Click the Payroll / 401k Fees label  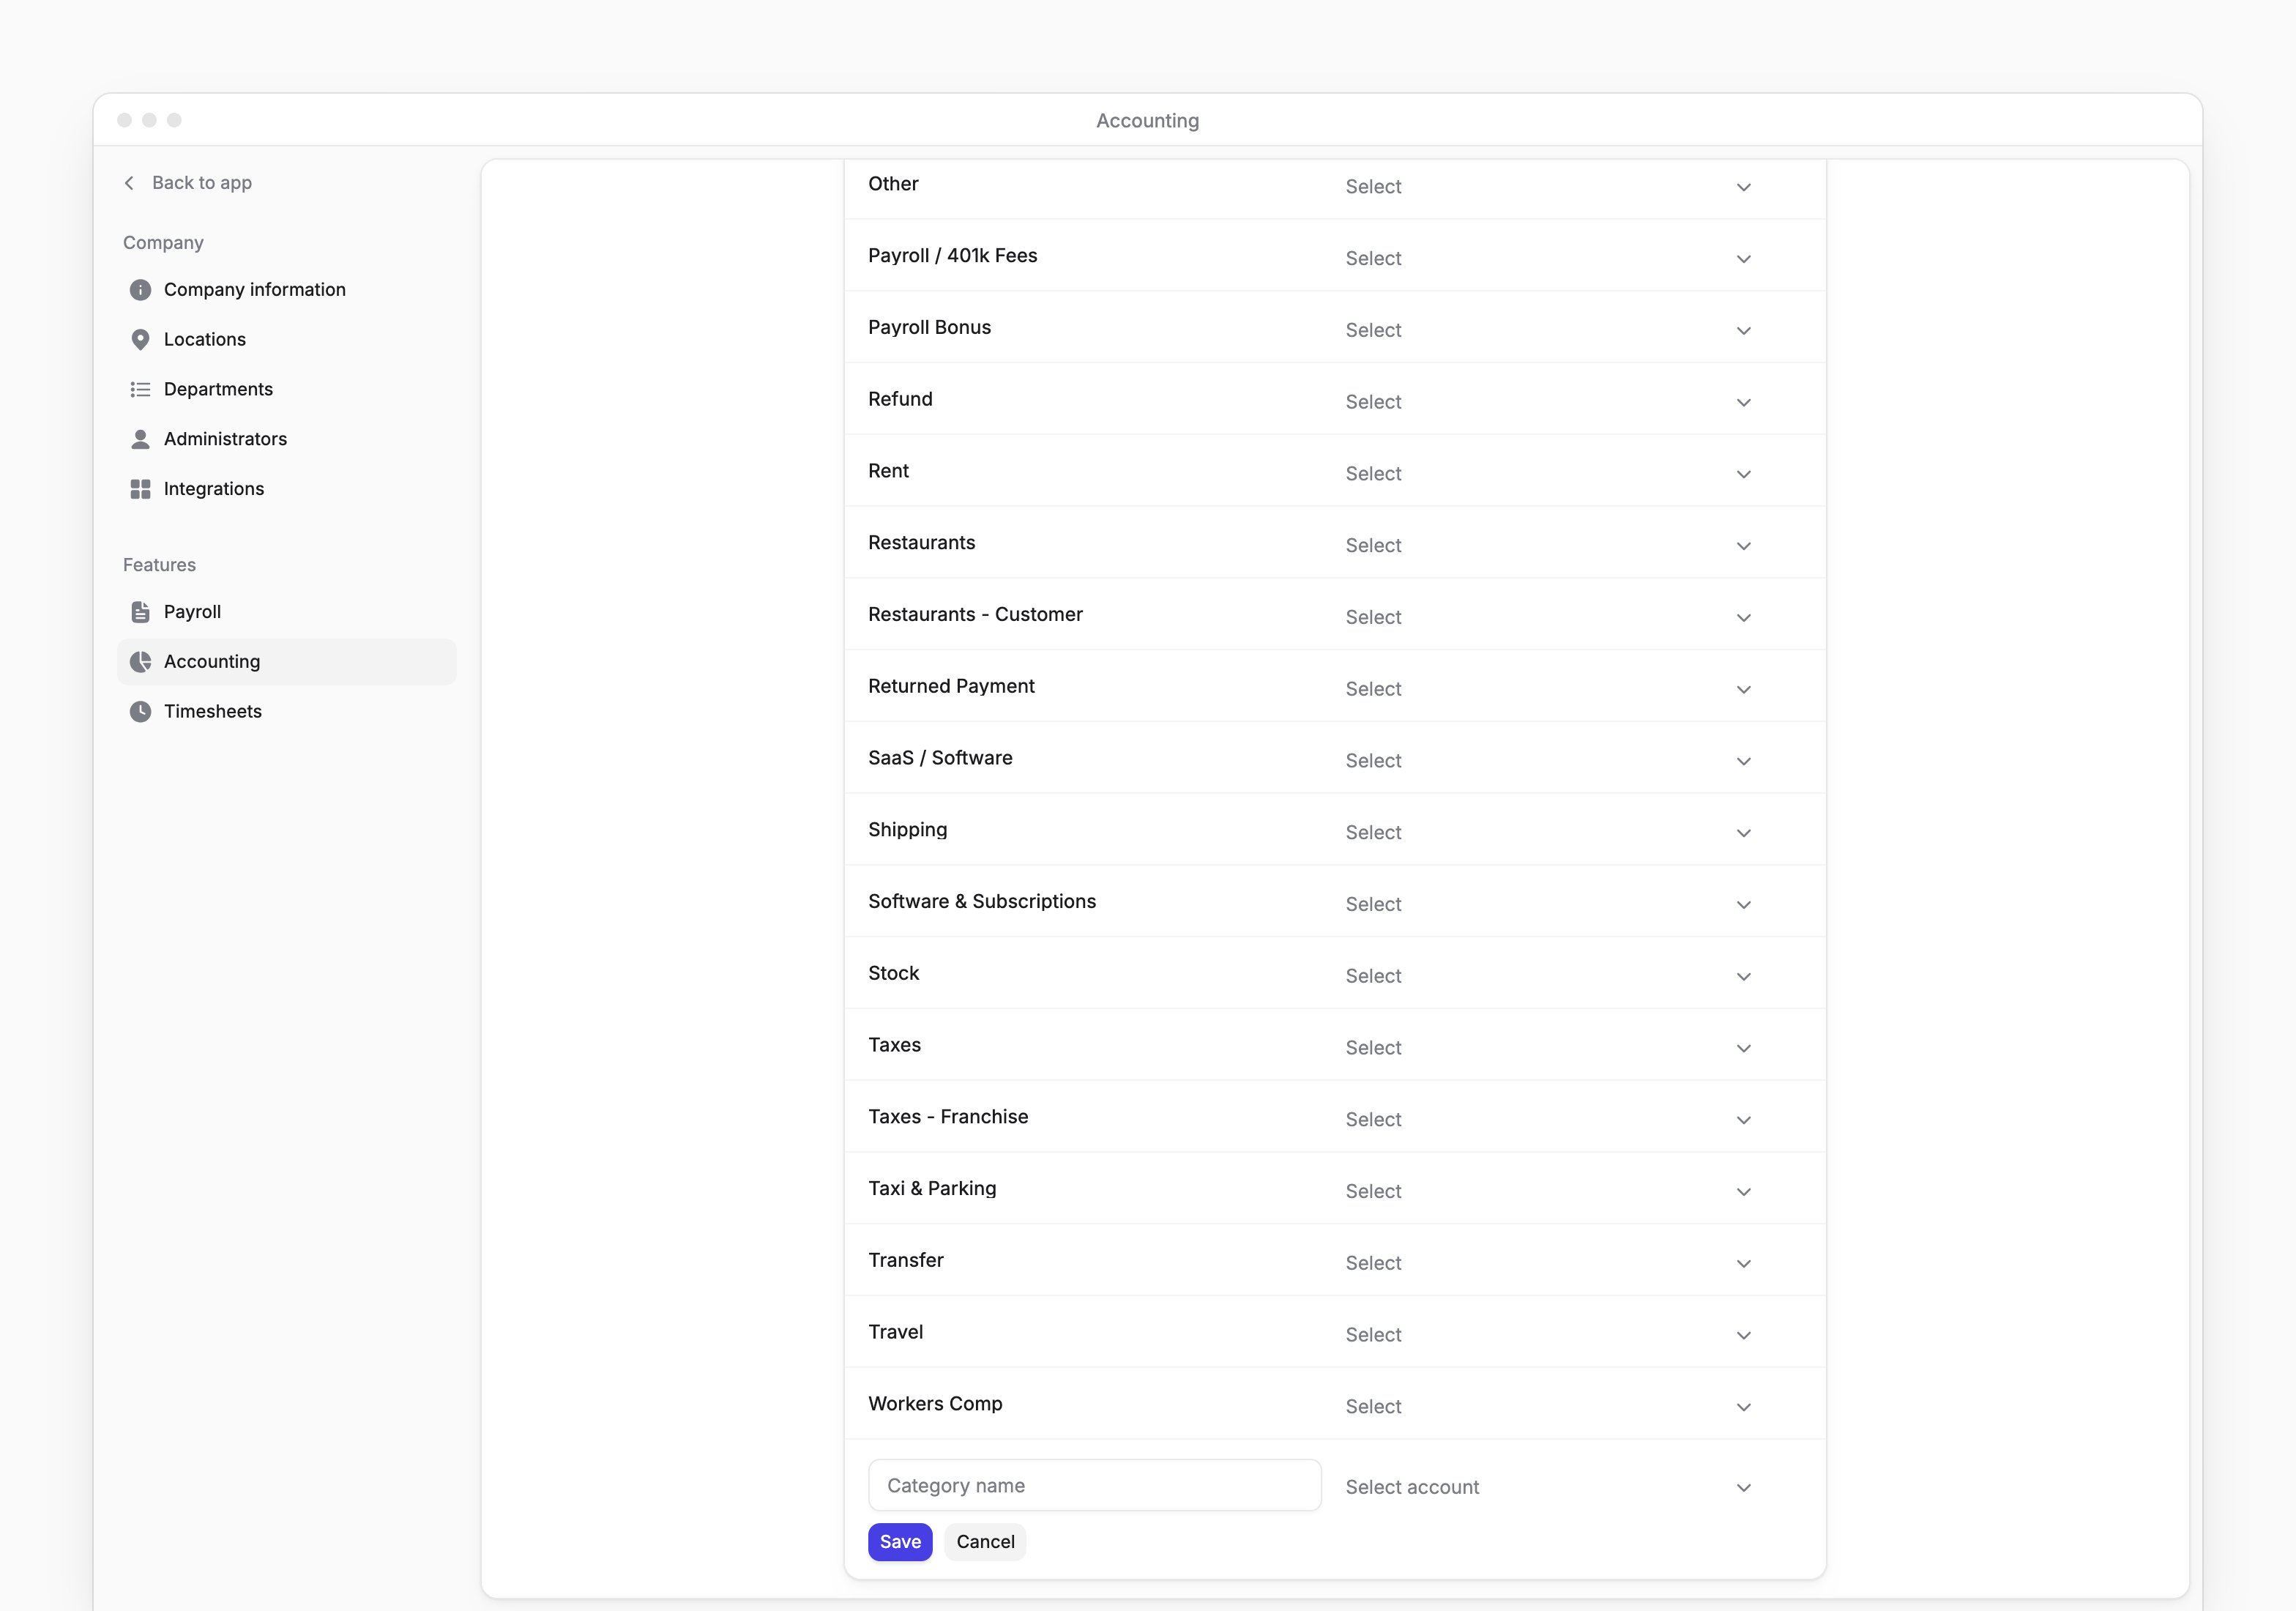(x=952, y=256)
